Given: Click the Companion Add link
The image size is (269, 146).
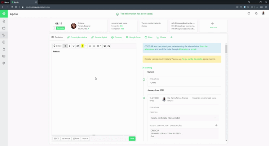Looking at the screenshot, I should point(122,29).
